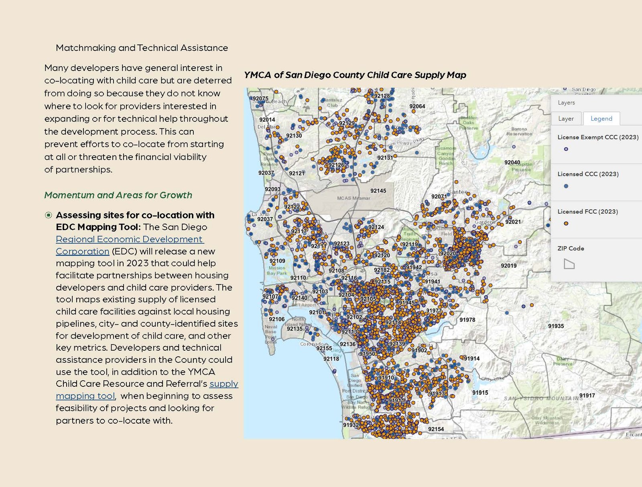The width and height of the screenshot is (642, 487).
Task: Click ZIP label 92109 on map
Action: [x=277, y=261]
